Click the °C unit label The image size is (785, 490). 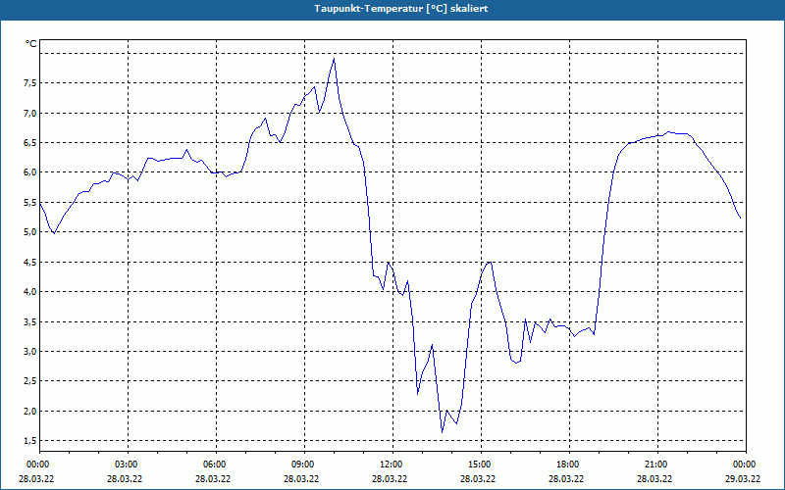tap(31, 44)
